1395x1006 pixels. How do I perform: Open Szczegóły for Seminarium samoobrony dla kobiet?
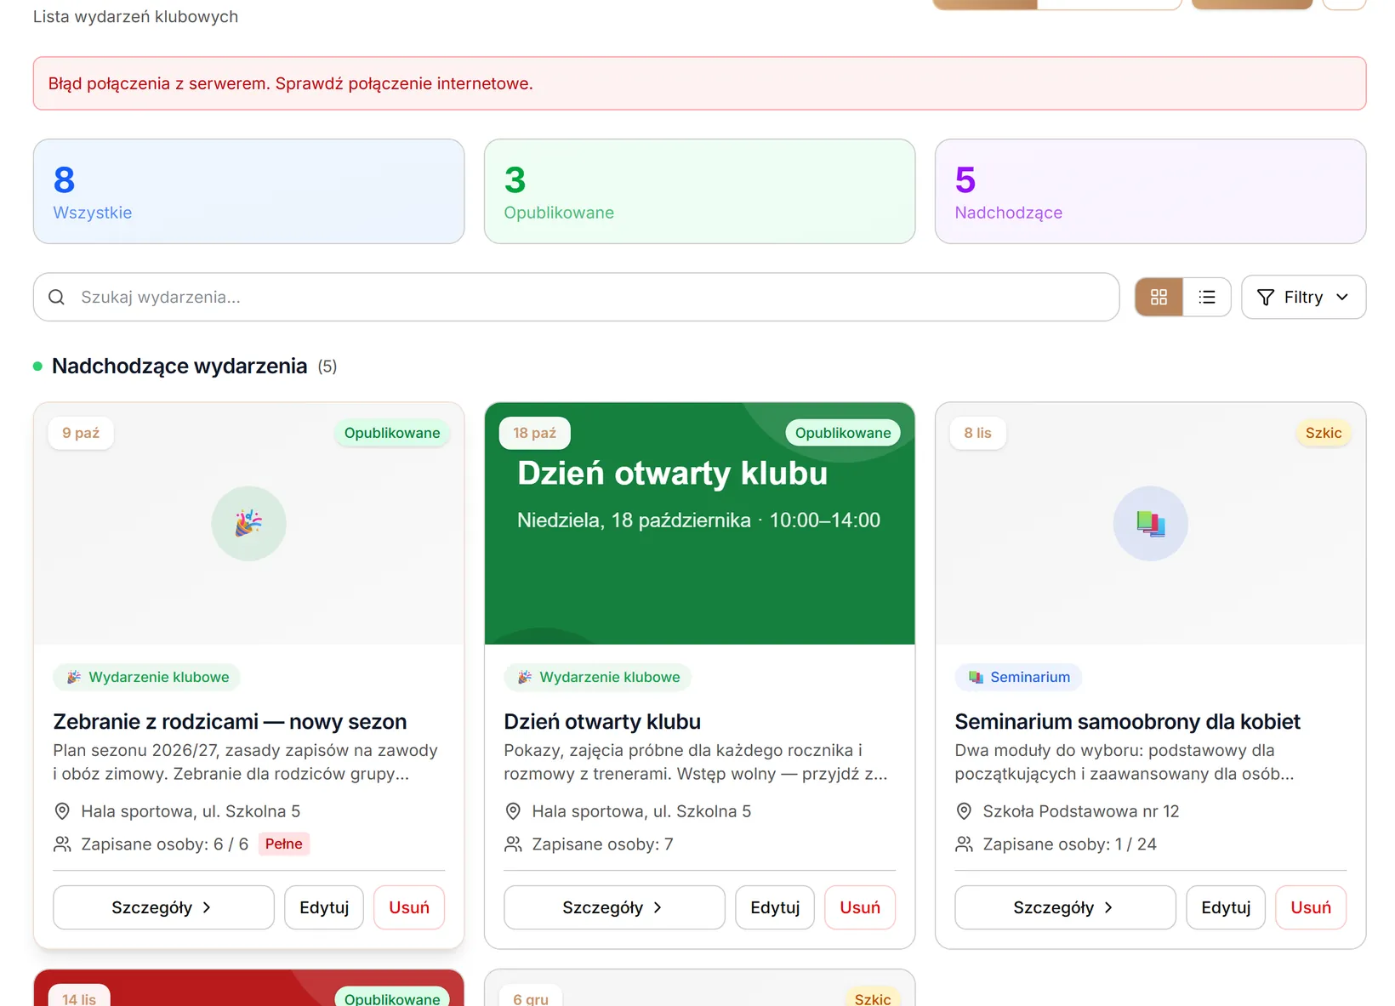click(1065, 907)
